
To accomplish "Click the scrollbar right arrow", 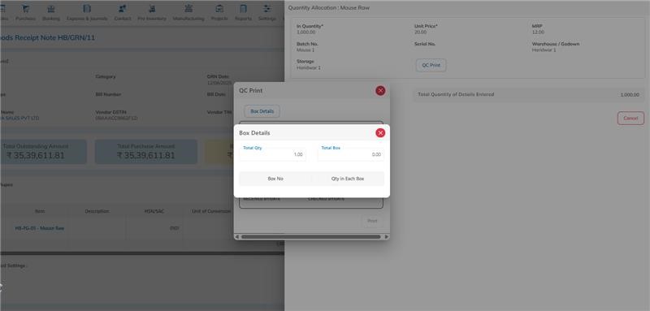I will [x=387, y=237].
